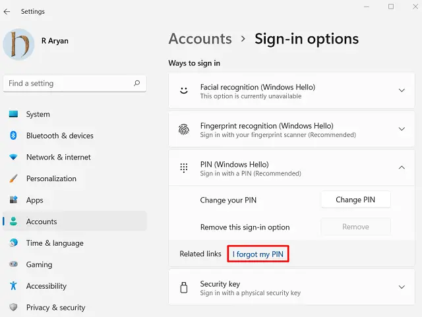Open Personalization category
Image resolution: width=422 pixels, height=317 pixels.
[51, 179]
